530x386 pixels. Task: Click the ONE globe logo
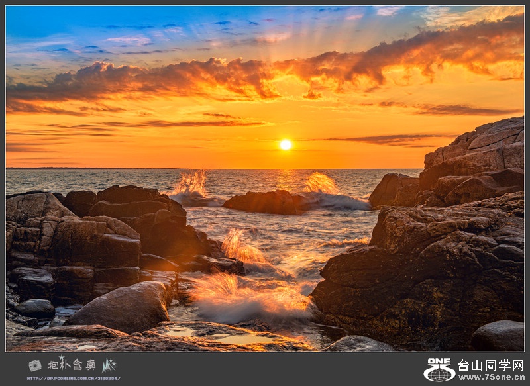(x=439, y=370)
